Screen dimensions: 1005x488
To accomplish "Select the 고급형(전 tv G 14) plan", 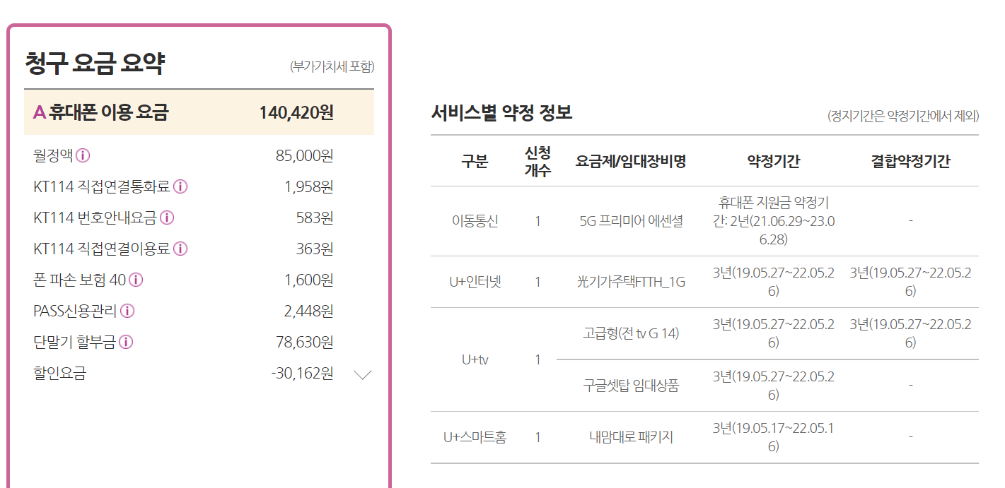I will pos(631,333).
